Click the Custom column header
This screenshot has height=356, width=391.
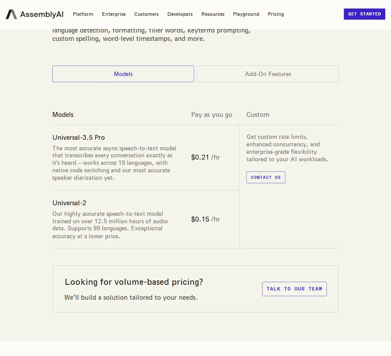coord(258,115)
